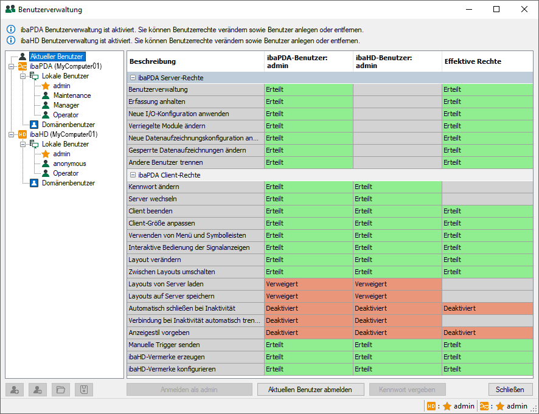Image resolution: width=539 pixels, height=414 pixels.
Task: Click the person icon beside Aktueller Benutzer
Action: (23, 57)
